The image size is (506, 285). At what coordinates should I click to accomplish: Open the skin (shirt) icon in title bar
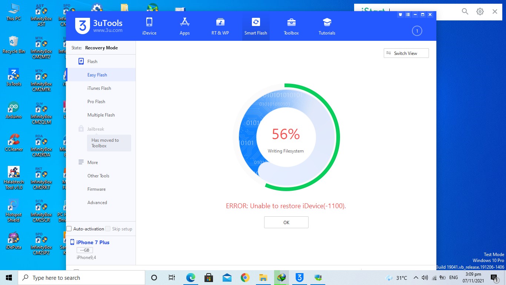pos(400,14)
